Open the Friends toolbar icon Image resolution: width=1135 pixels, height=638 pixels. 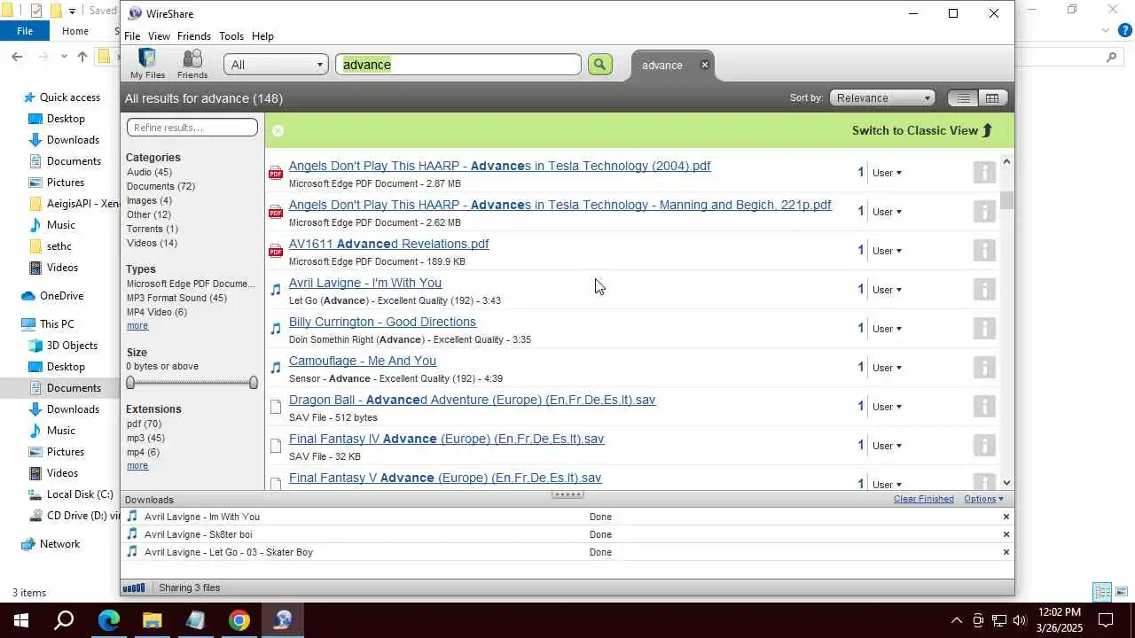pos(192,64)
